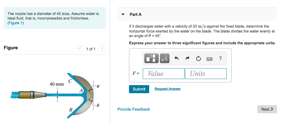Reset the answer with circular arrow
The image size is (285, 123).
tap(198, 59)
